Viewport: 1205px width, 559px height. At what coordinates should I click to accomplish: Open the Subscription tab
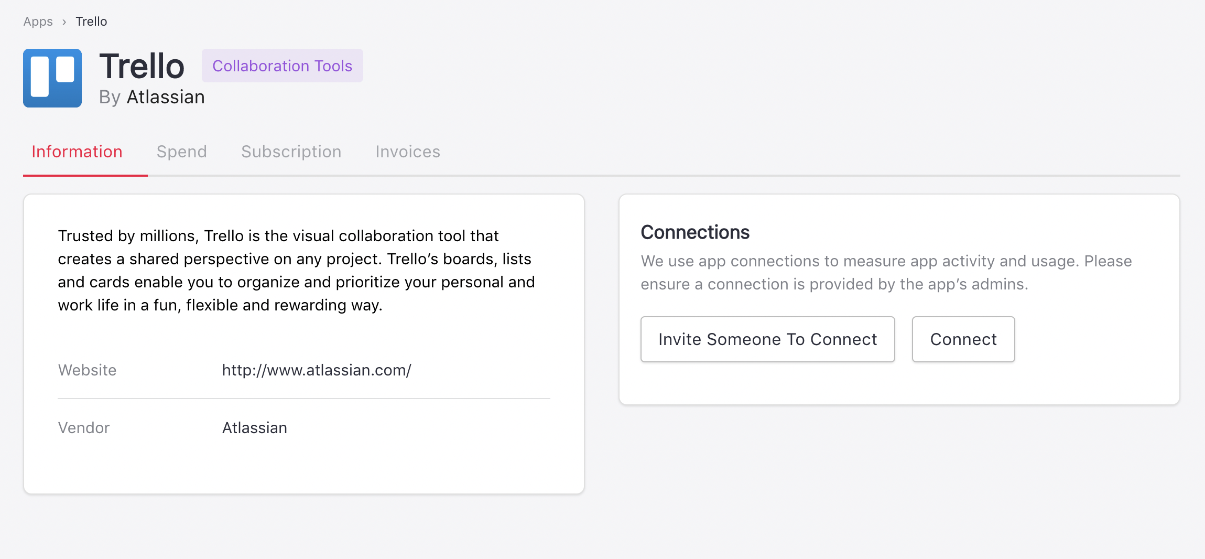[291, 152]
